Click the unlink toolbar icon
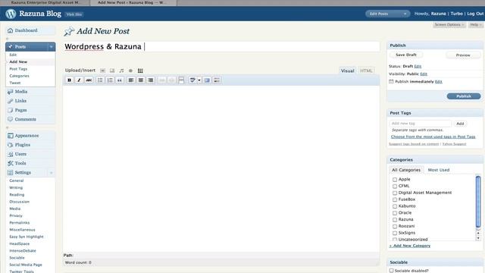This screenshot has height=273, width=485. (x=172, y=80)
